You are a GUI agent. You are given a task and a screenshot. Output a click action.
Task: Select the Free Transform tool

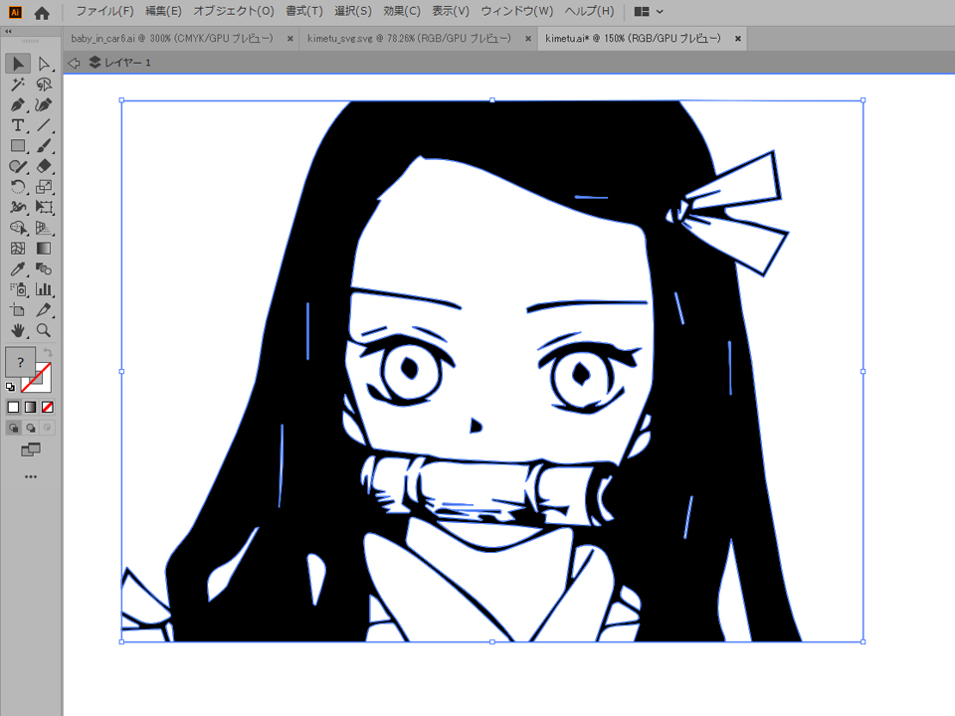coord(44,208)
